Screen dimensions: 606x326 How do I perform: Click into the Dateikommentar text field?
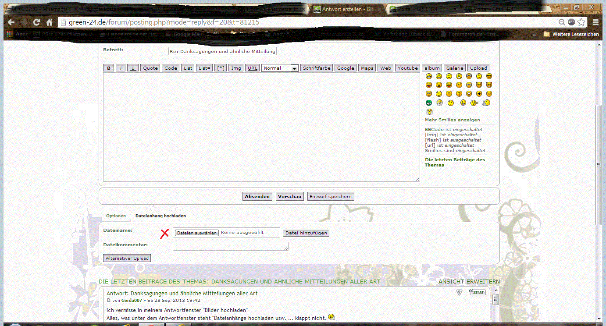[230, 246]
